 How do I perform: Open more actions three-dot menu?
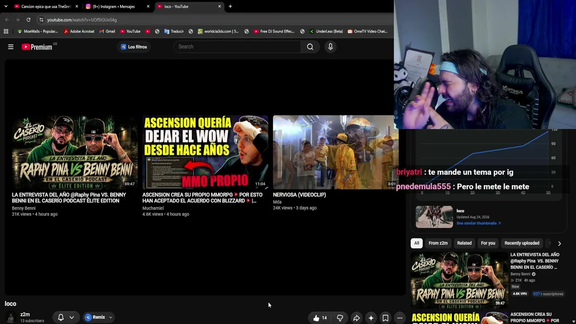(x=400, y=318)
